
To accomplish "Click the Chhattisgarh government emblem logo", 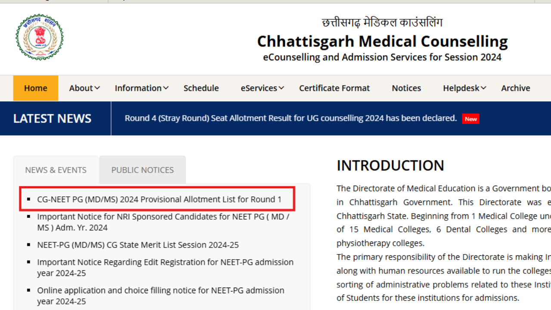I will tap(40, 37).
